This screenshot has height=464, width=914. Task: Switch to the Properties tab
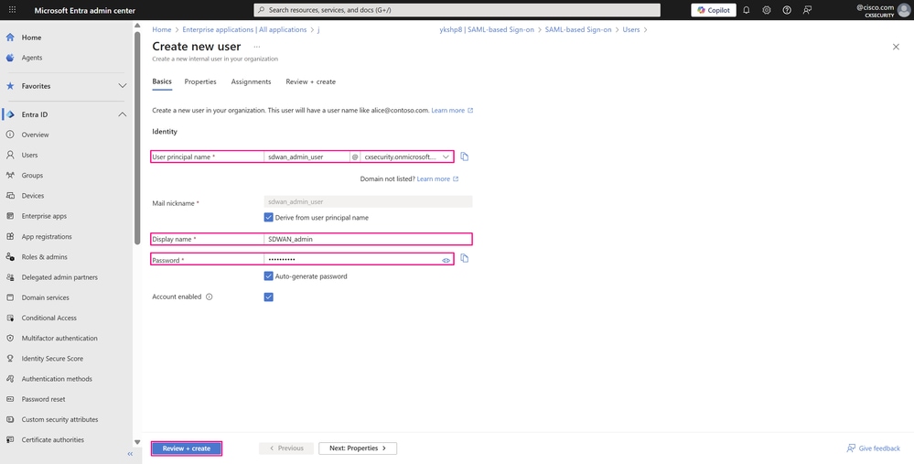[200, 81]
